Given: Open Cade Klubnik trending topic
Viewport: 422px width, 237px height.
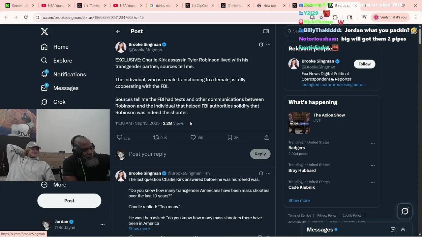Looking at the screenshot, I should 302,187.
